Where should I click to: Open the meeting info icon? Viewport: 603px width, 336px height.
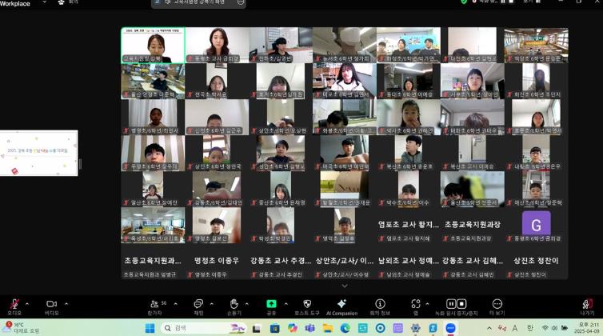click(x=380, y=305)
